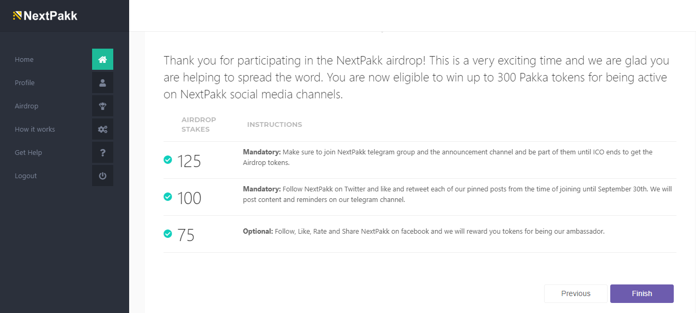Screen dimensions: 696x313
Task: Click the Finish button
Action: click(x=641, y=293)
